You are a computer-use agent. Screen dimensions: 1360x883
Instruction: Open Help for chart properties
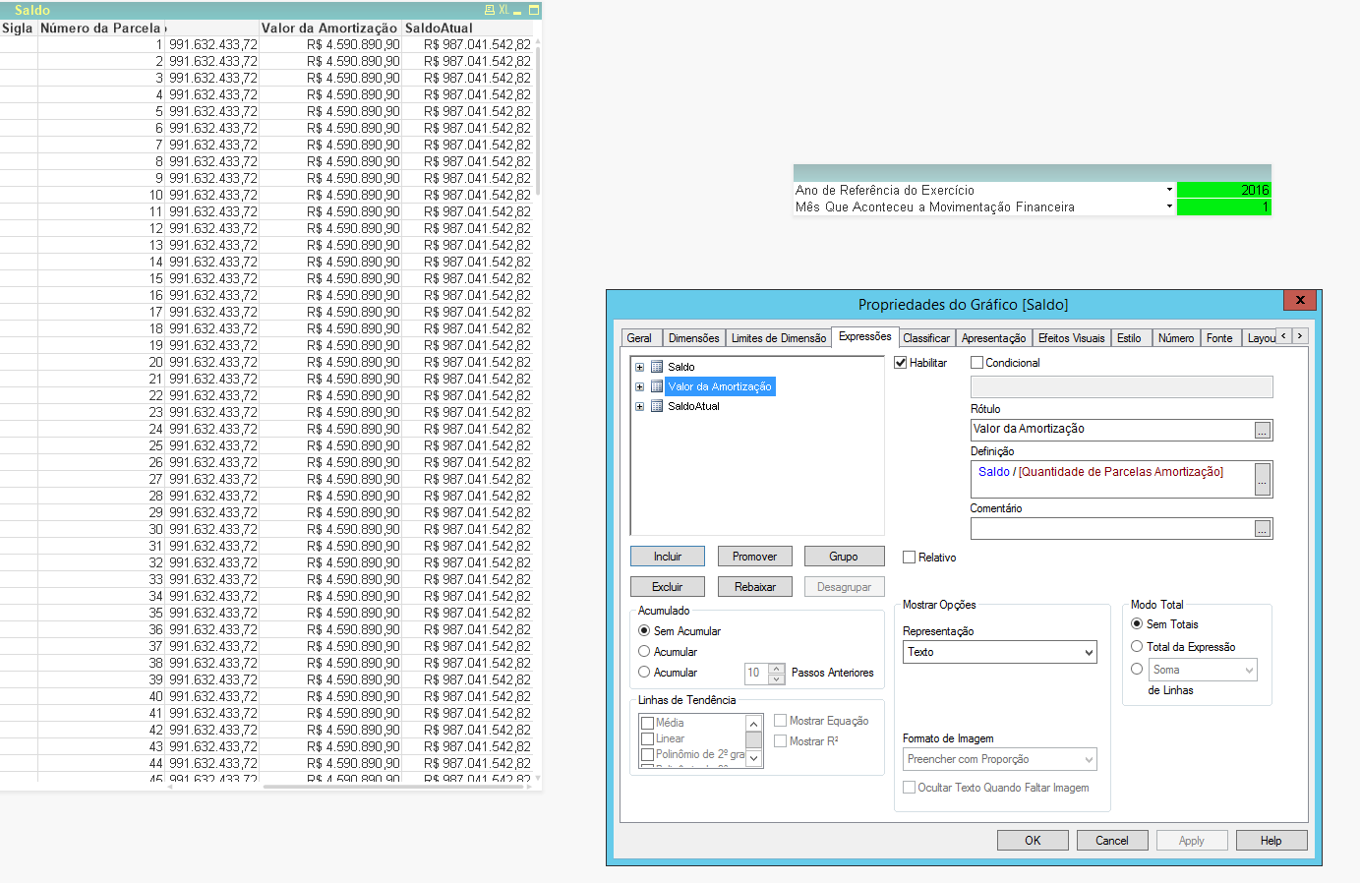pos(1271,841)
